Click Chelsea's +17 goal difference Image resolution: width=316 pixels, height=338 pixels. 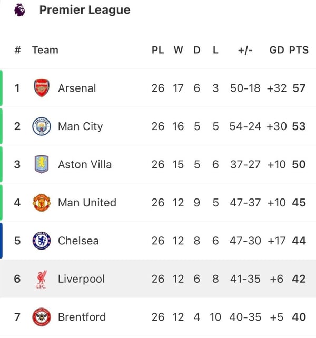[x=276, y=241]
